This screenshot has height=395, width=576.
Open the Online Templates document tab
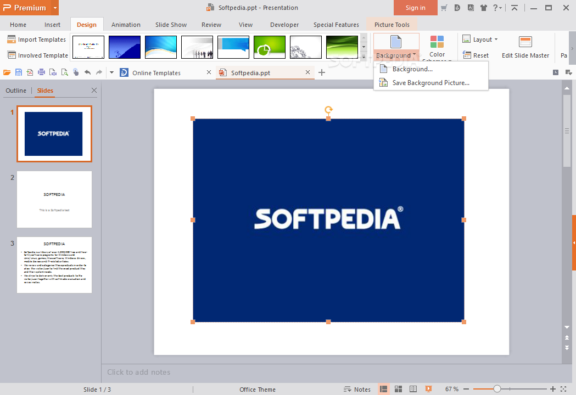click(x=156, y=72)
